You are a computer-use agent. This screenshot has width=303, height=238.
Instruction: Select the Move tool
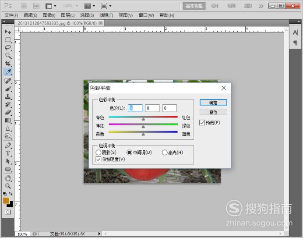coord(8,32)
